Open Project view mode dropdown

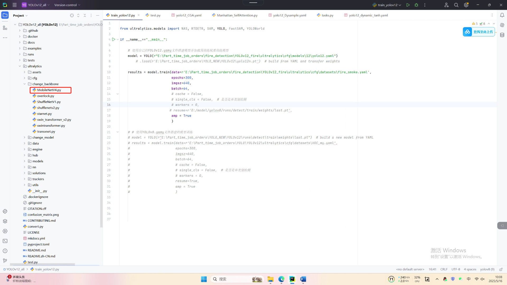click(x=20, y=16)
